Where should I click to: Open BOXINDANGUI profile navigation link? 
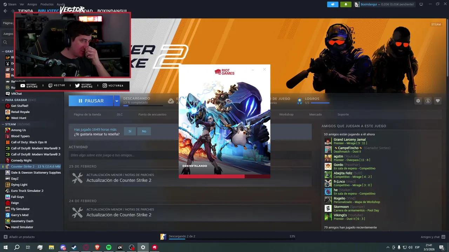(112, 11)
